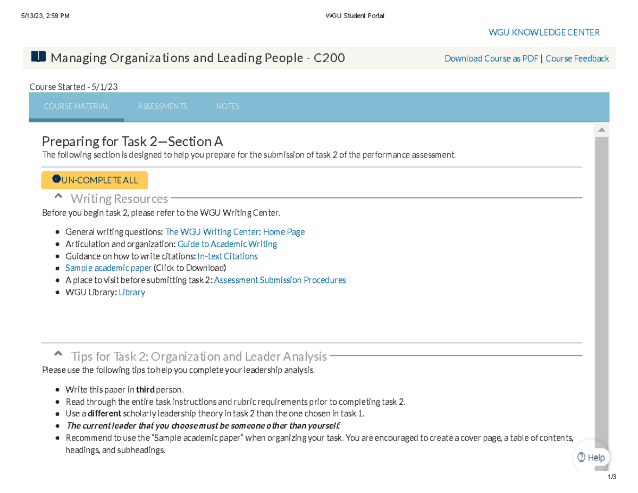The height and width of the screenshot is (493, 638).
Task: Switch to the ASSESSMENTS tab
Action: click(x=162, y=106)
